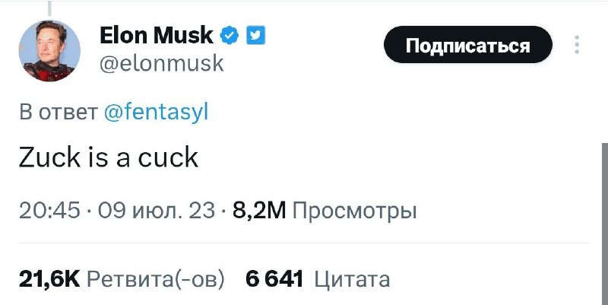Image resolution: width=608 pixels, height=305 pixels.
Task: Open the Elon Musk display name link
Action: pos(157,35)
